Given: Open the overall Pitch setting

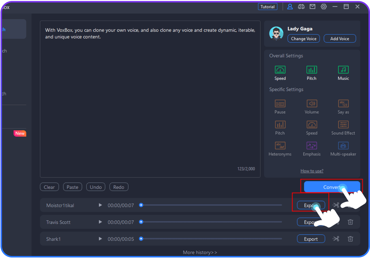Looking at the screenshot, I should 312,73.
